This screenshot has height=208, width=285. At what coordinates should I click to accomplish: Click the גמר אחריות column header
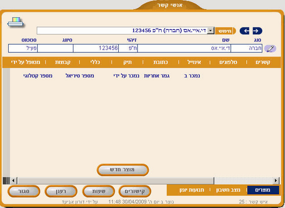click(157, 76)
